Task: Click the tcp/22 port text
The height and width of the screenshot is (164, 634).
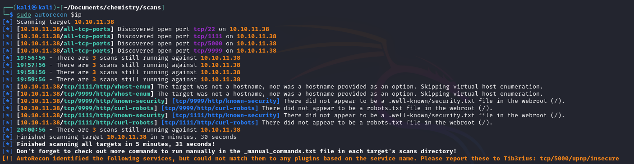Action: [204, 29]
